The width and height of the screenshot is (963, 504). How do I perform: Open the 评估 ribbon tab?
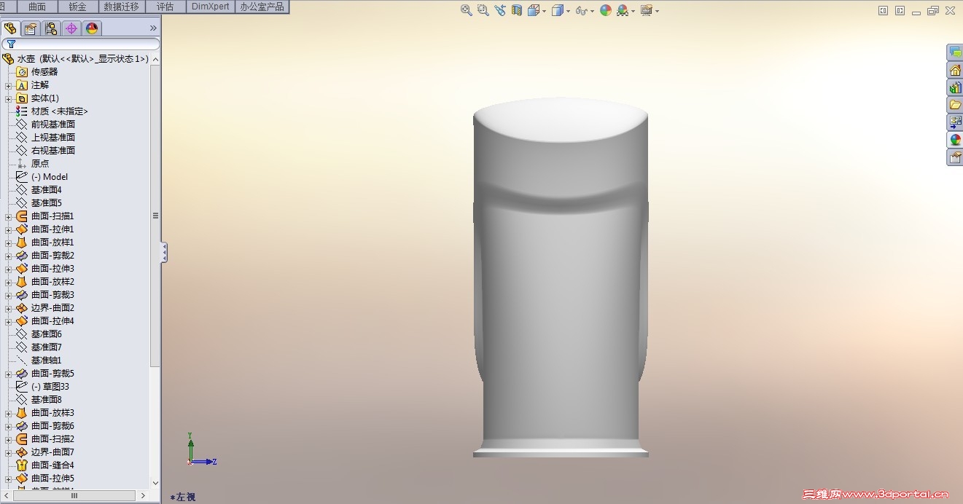pyautogui.click(x=165, y=7)
